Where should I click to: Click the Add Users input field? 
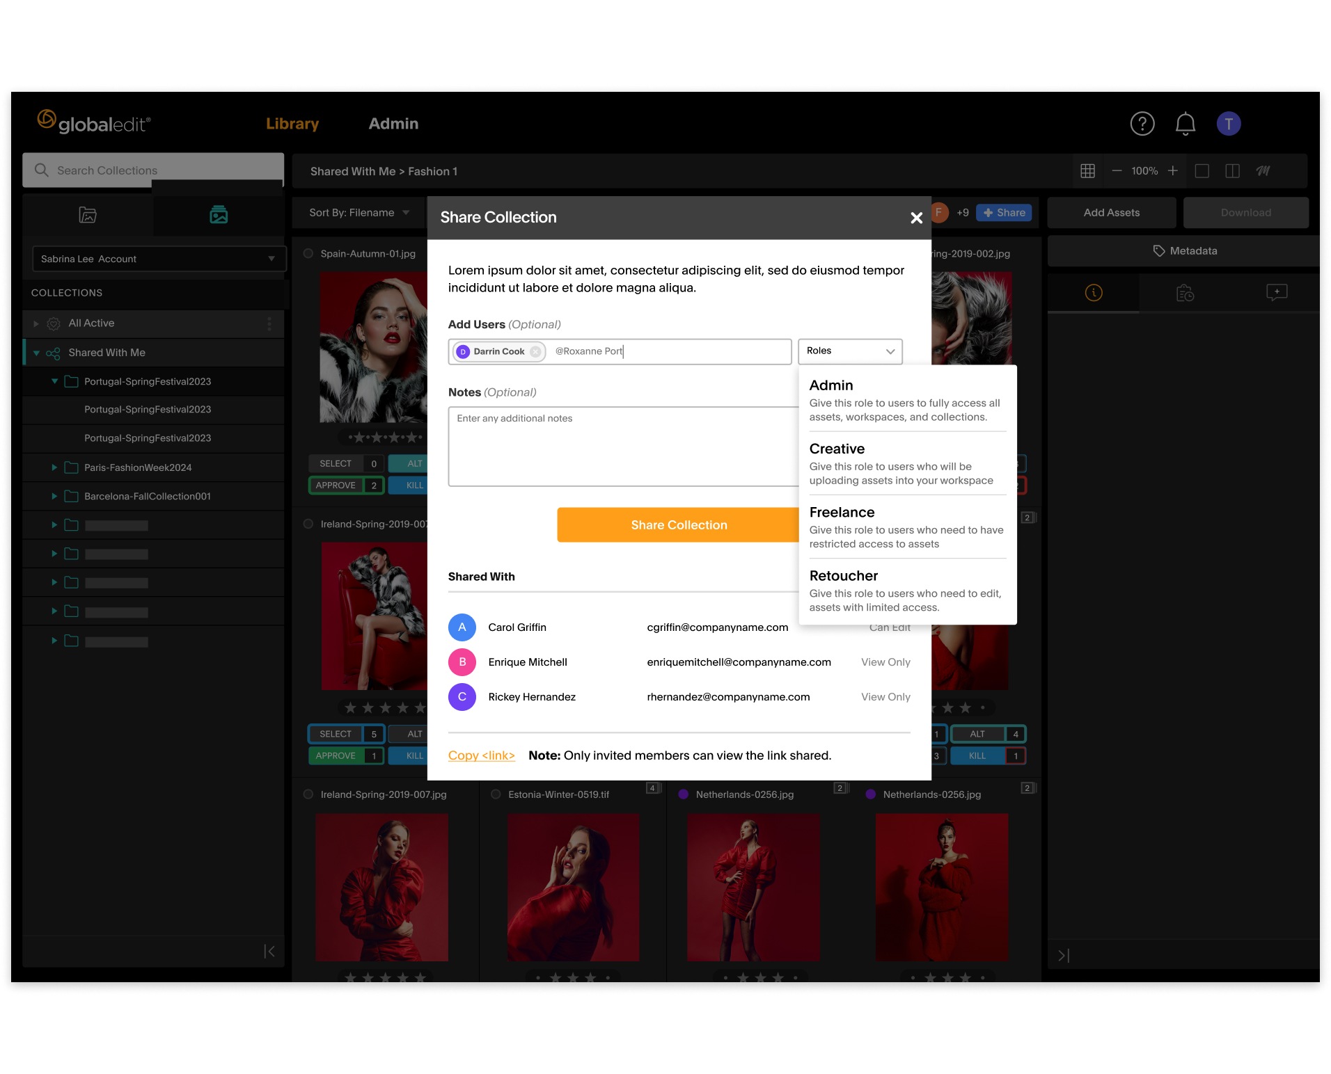[x=620, y=352]
